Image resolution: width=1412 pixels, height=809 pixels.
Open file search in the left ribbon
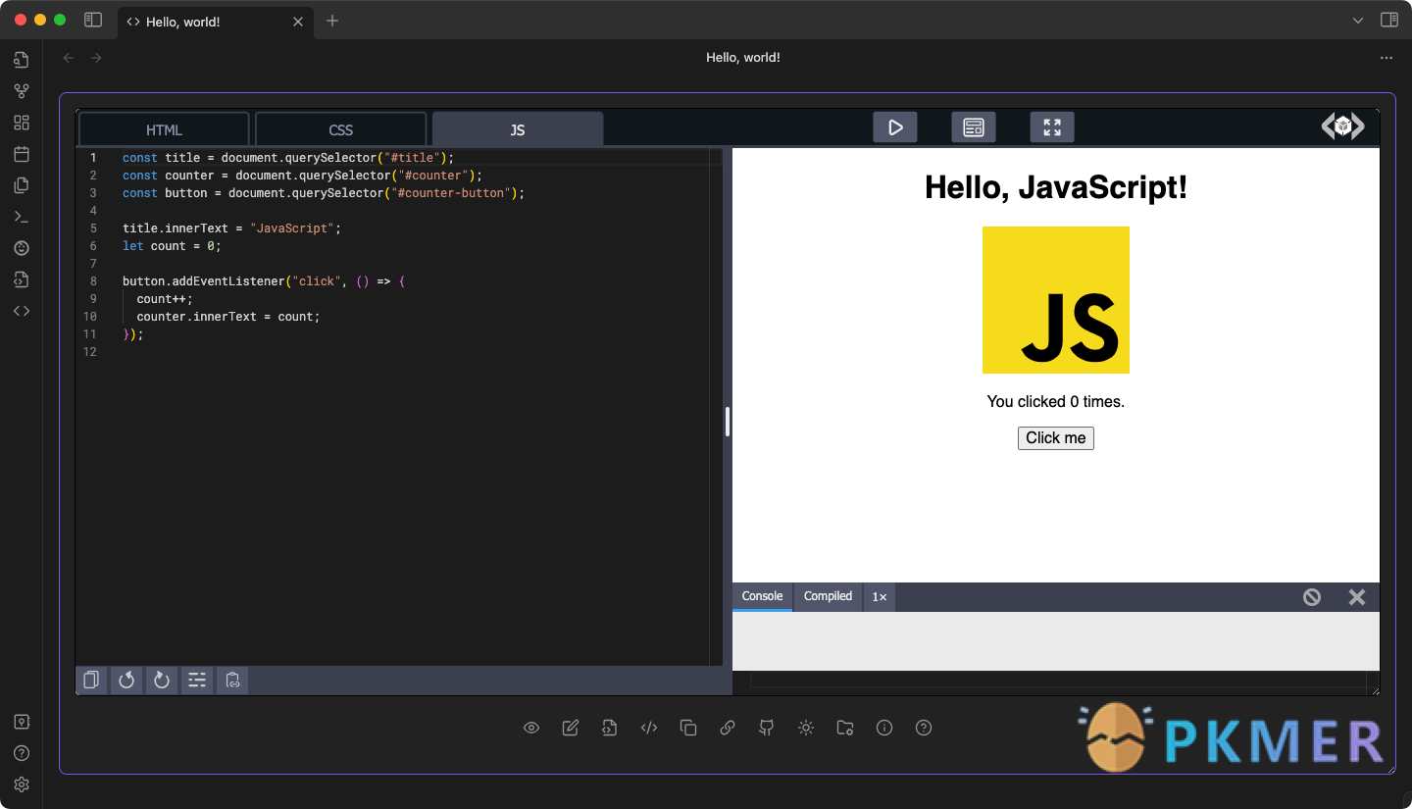[x=22, y=60]
